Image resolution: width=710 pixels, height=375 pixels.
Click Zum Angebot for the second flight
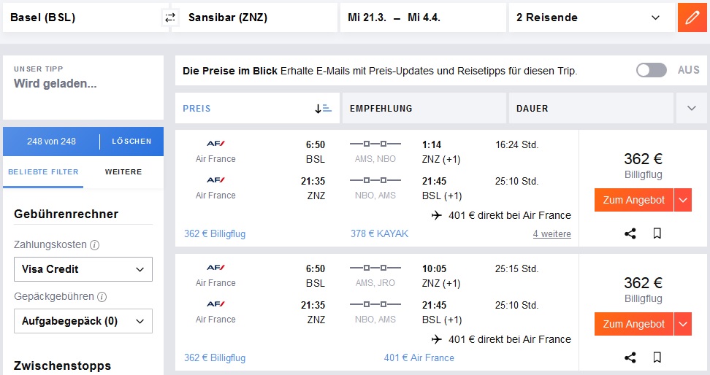[x=633, y=324]
